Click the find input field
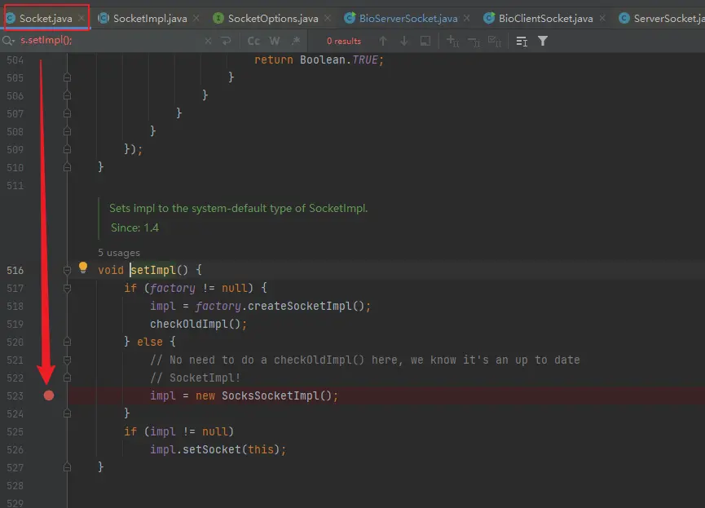 coord(108,41)
